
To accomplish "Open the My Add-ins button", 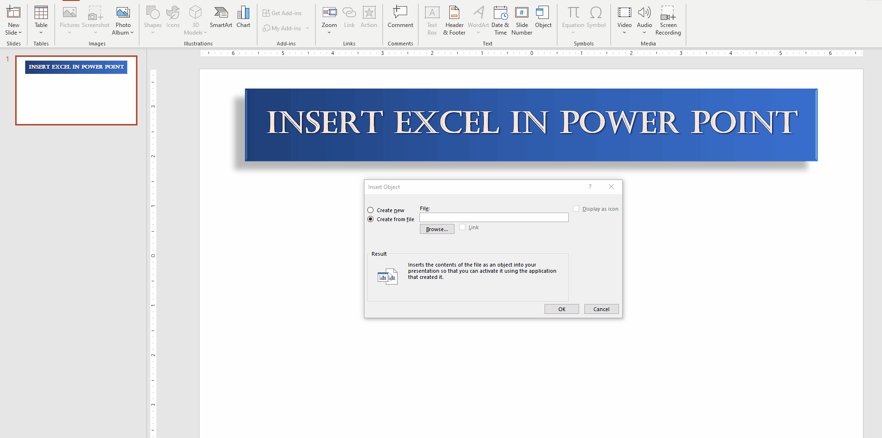I will click(x=282, y=28).
